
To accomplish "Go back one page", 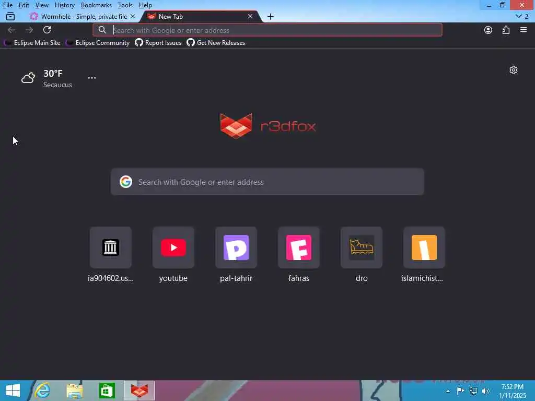I will (x=11, y=30).
